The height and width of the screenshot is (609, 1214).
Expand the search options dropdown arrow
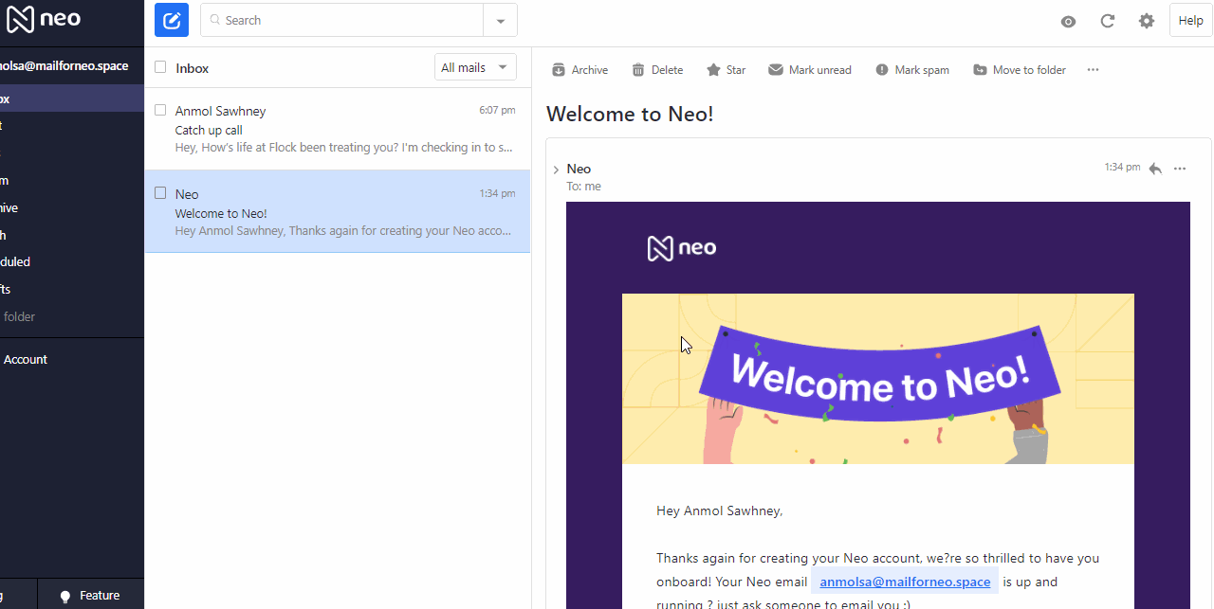(501, 20)
